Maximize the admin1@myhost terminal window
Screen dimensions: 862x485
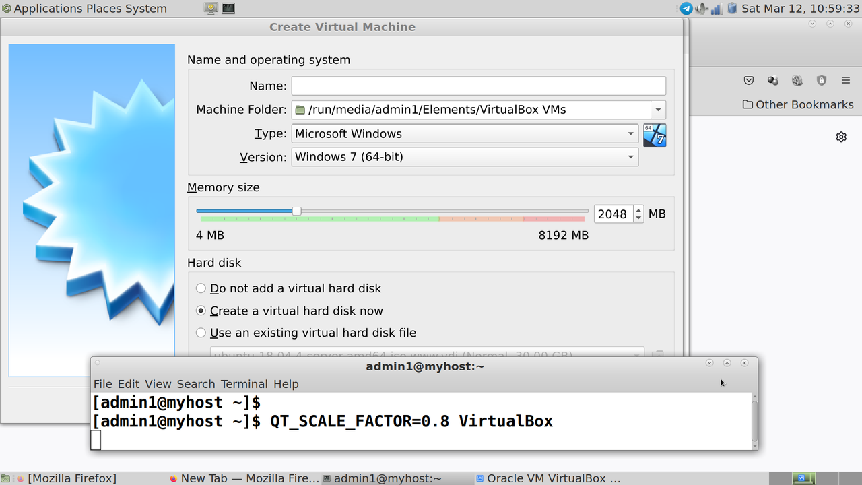[x=727, y=363]
